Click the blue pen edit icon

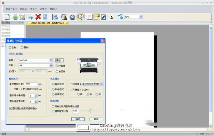tap(103, 17)
